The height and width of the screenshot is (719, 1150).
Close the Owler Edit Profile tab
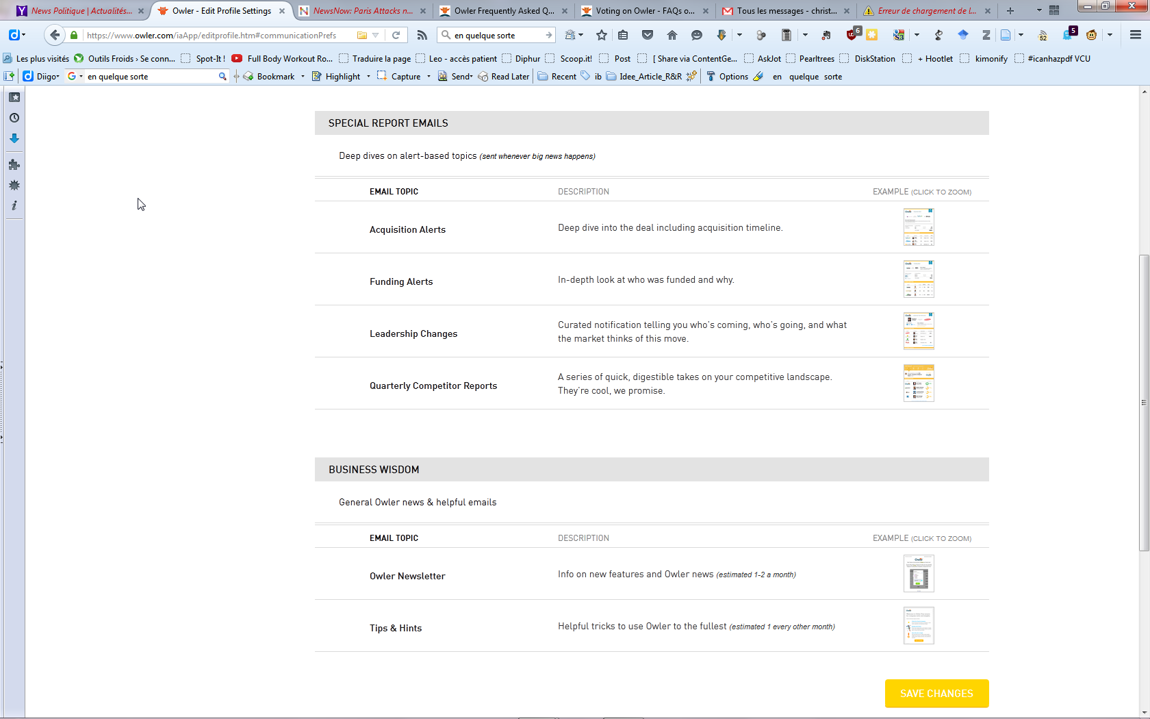282,11
